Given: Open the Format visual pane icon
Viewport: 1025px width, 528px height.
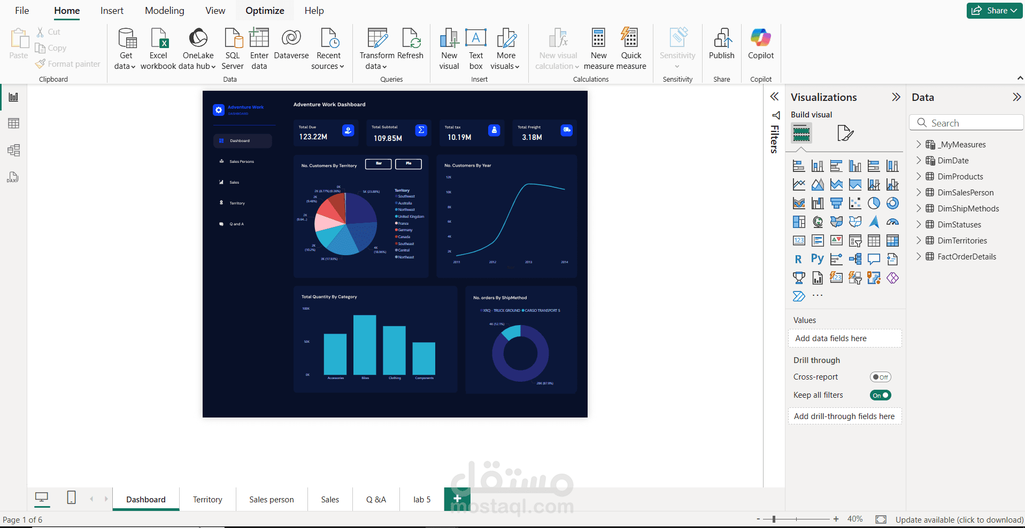Looking at the screenshot, I should click(845, 133).
